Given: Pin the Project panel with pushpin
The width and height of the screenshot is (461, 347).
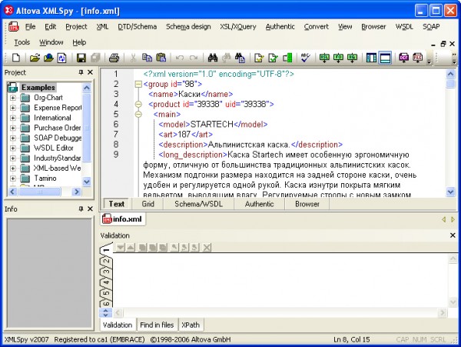Looking at the screenshot, I should click(x=81, y=72).
